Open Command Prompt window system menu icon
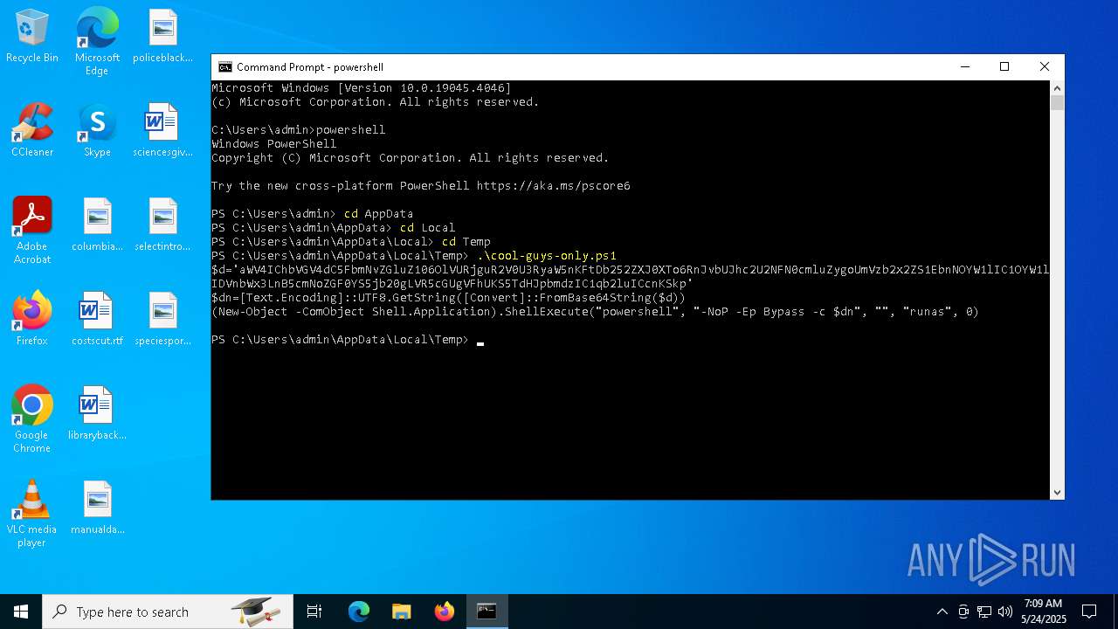 (224, 67)
